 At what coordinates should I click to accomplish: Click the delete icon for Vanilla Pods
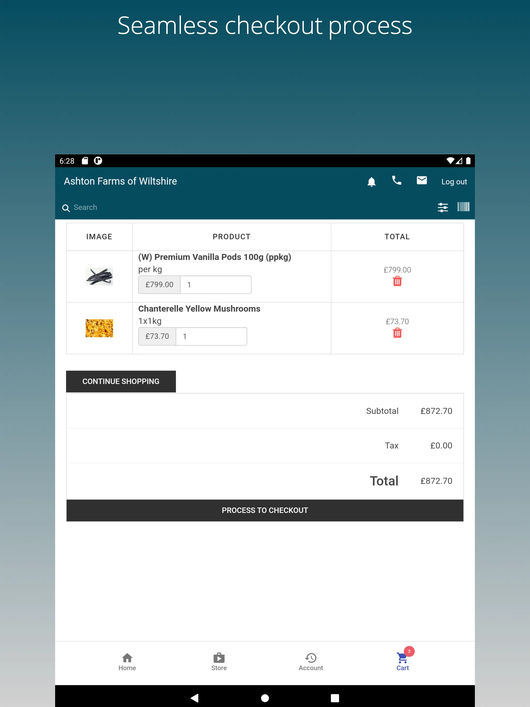coord(397,281)
